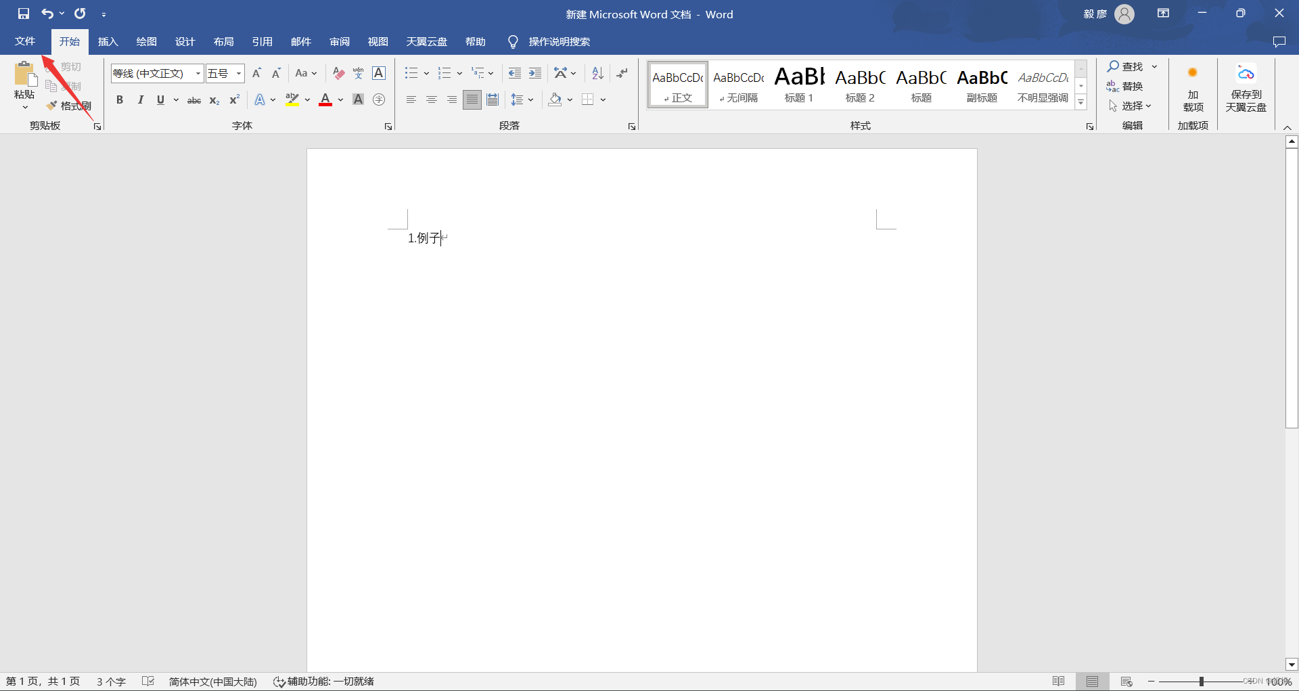Apply subscript formatting
1299x691 pixels.
click(214, 100)
